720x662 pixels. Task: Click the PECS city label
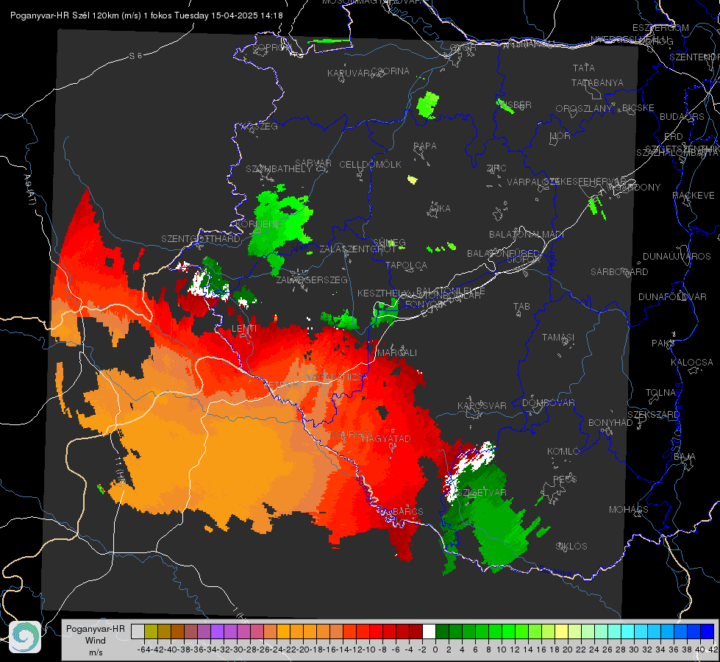pos(564,479)
